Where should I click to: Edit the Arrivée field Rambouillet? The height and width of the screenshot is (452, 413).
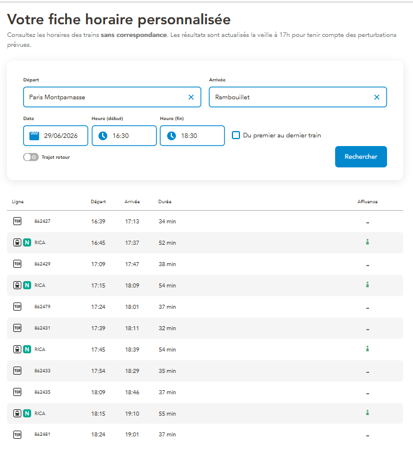[x=298, y=97]
